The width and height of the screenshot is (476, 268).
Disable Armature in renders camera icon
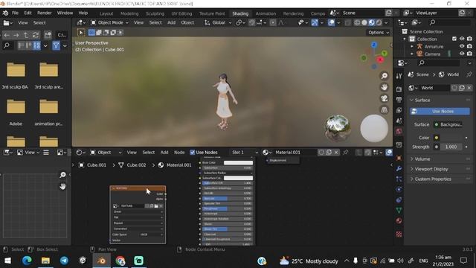[469, 46]
